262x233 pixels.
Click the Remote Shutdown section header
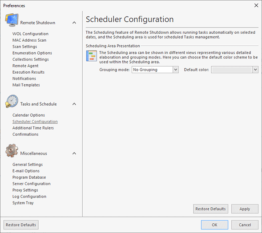click(x=38, y=23)
